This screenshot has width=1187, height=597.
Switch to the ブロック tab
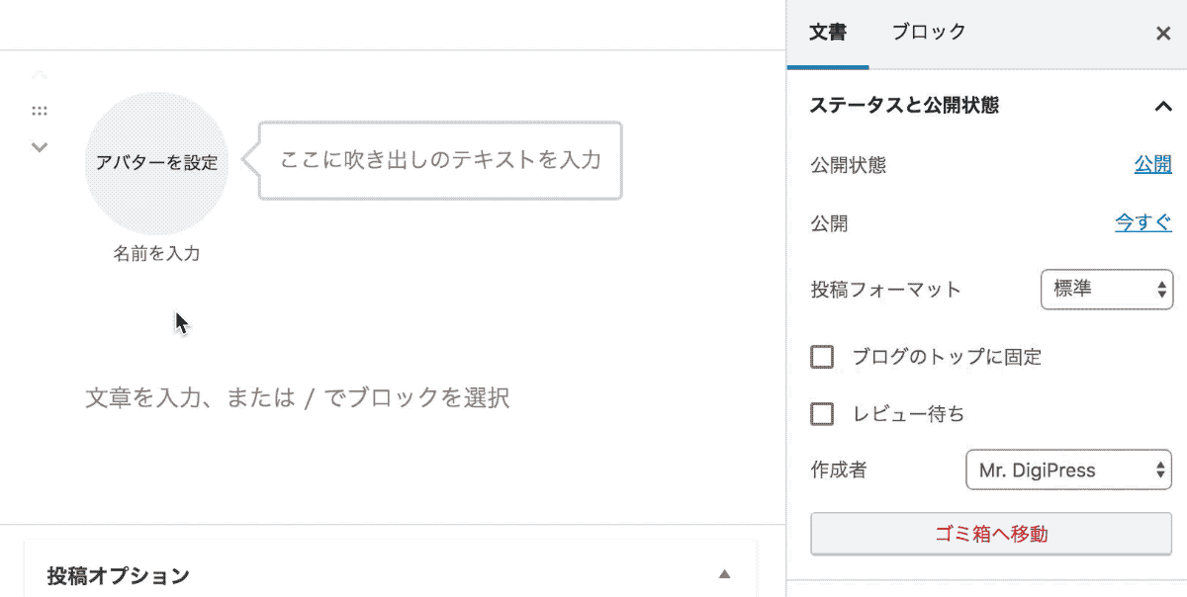(928, 33)
